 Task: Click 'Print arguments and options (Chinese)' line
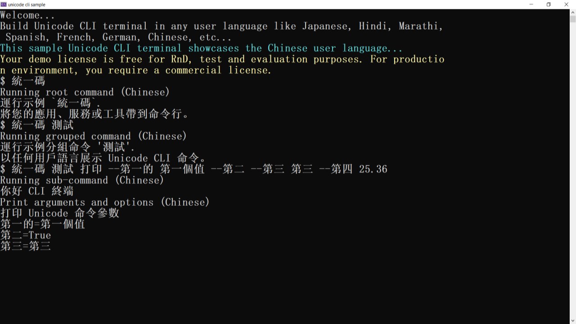105,202
